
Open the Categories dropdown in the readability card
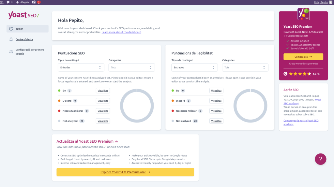tap(245, 67)
